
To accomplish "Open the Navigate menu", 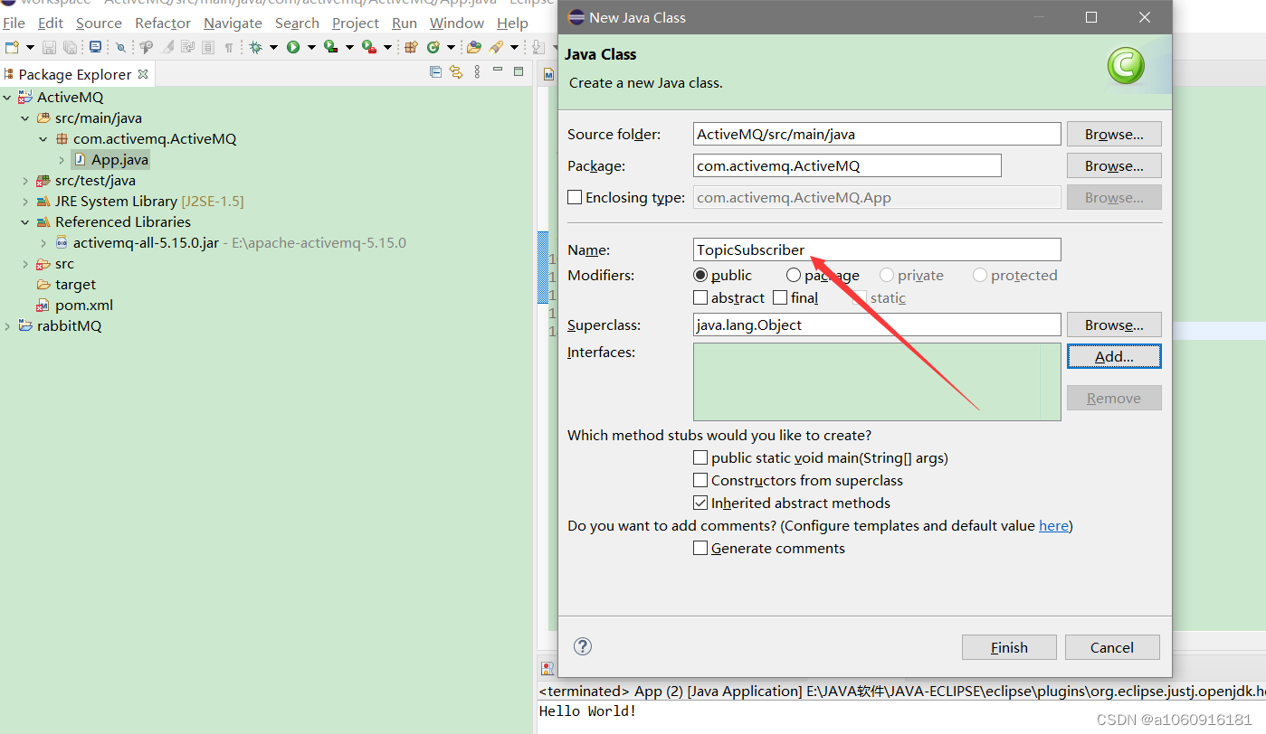I will pos(233,23).
